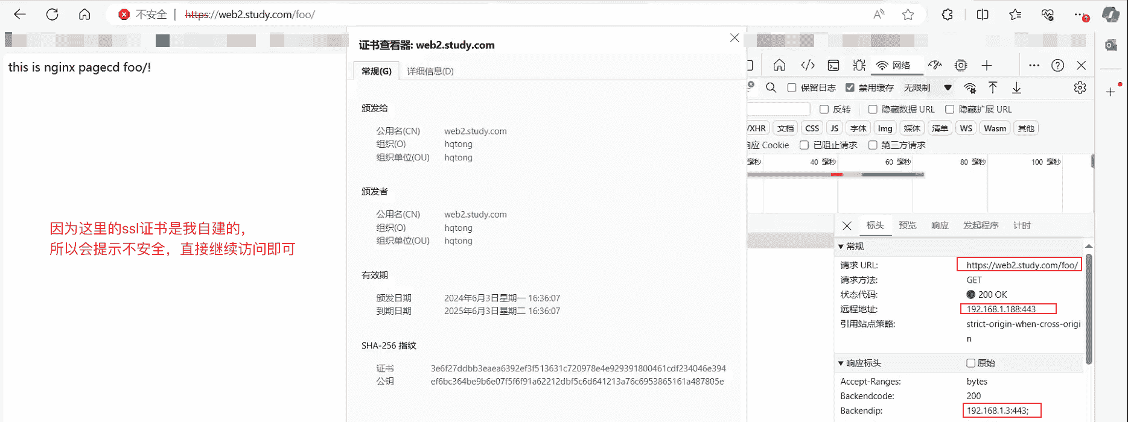Open Outlook in the Edge sidebar
This screenshot has height=422, width=1128.
click(x=1111, y=45)
